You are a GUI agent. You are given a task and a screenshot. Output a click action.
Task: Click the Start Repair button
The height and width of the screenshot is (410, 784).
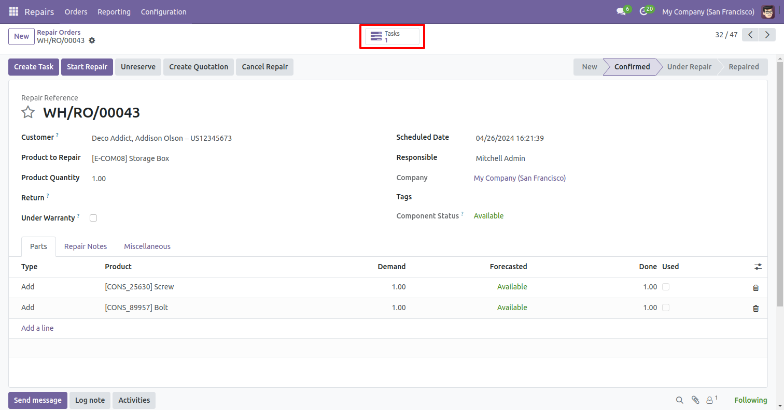click(x=87, y=67)
